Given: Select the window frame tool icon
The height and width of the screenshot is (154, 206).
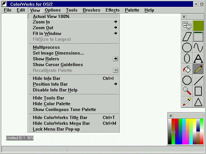Looking at the screenshot, I should (198, 37).
